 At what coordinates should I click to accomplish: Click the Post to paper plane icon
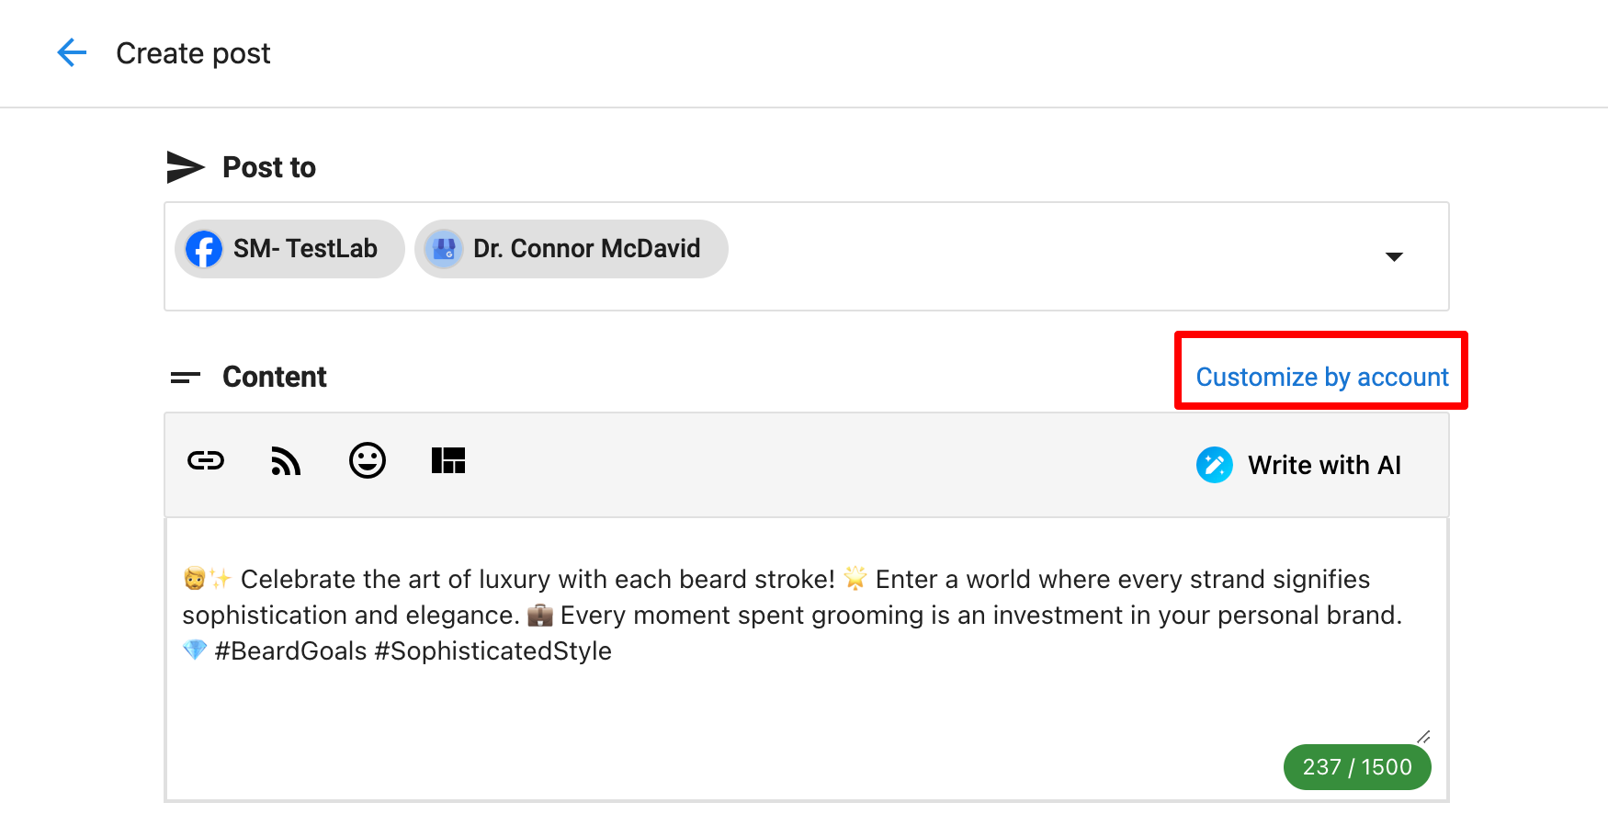[x=185, y=167]
